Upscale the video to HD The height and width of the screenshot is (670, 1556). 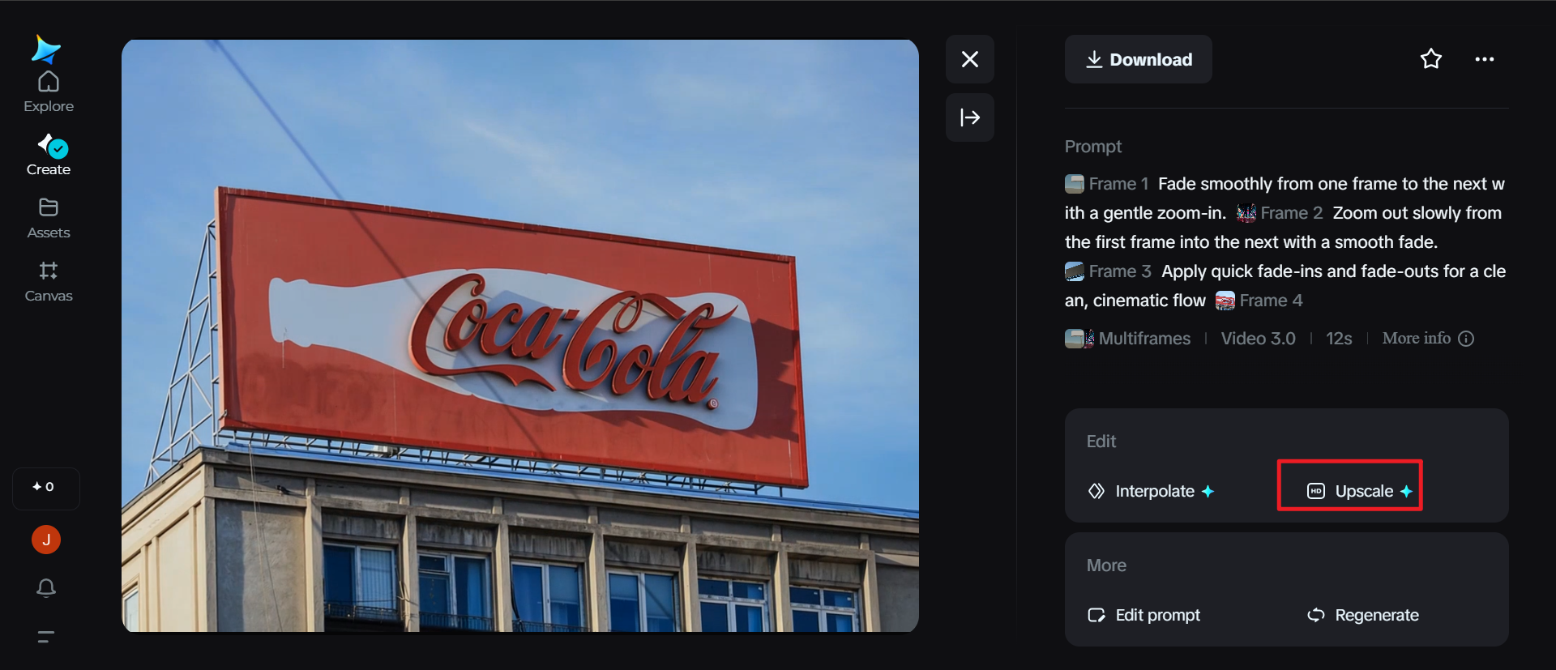click(1359, 491)
